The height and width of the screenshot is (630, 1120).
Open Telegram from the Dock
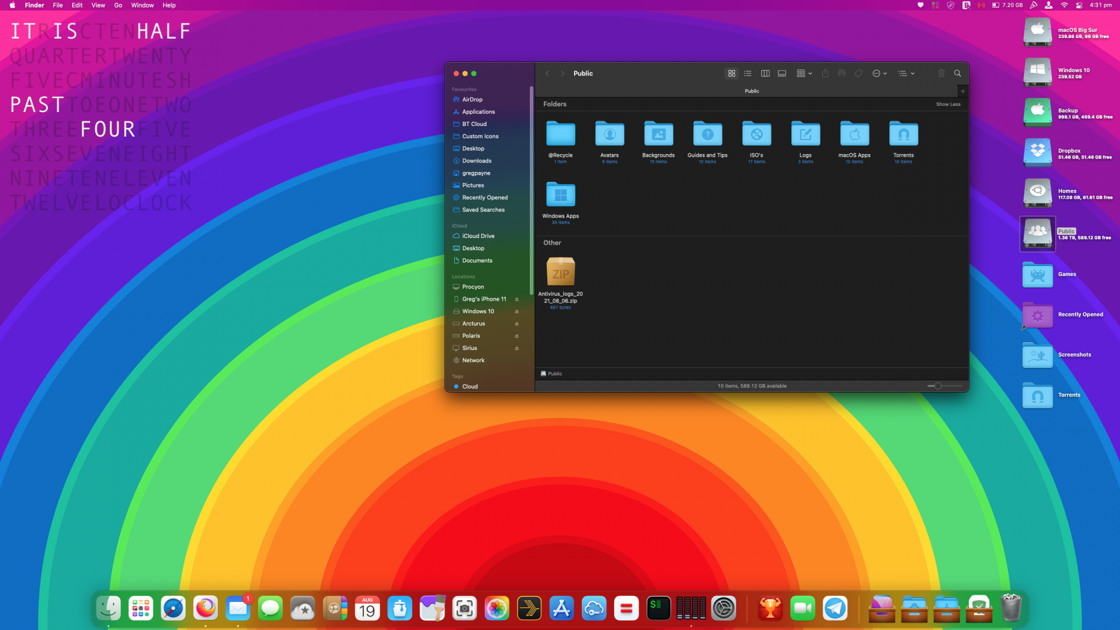835,609
